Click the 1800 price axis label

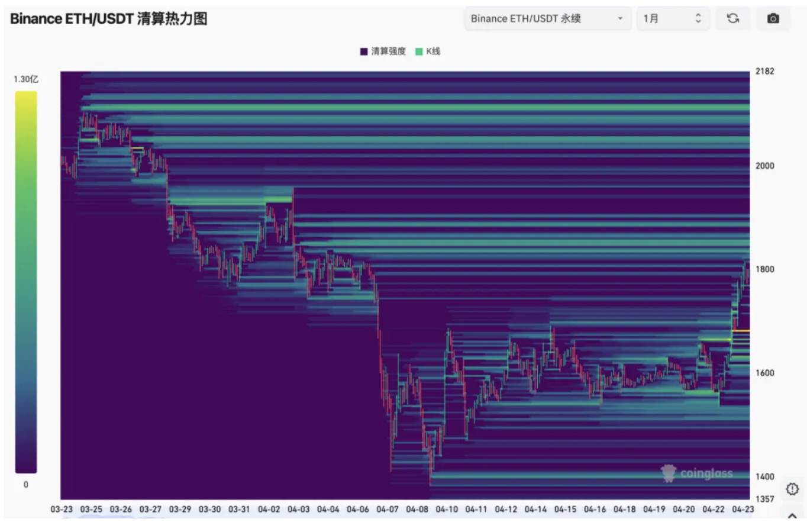(765, 269)
